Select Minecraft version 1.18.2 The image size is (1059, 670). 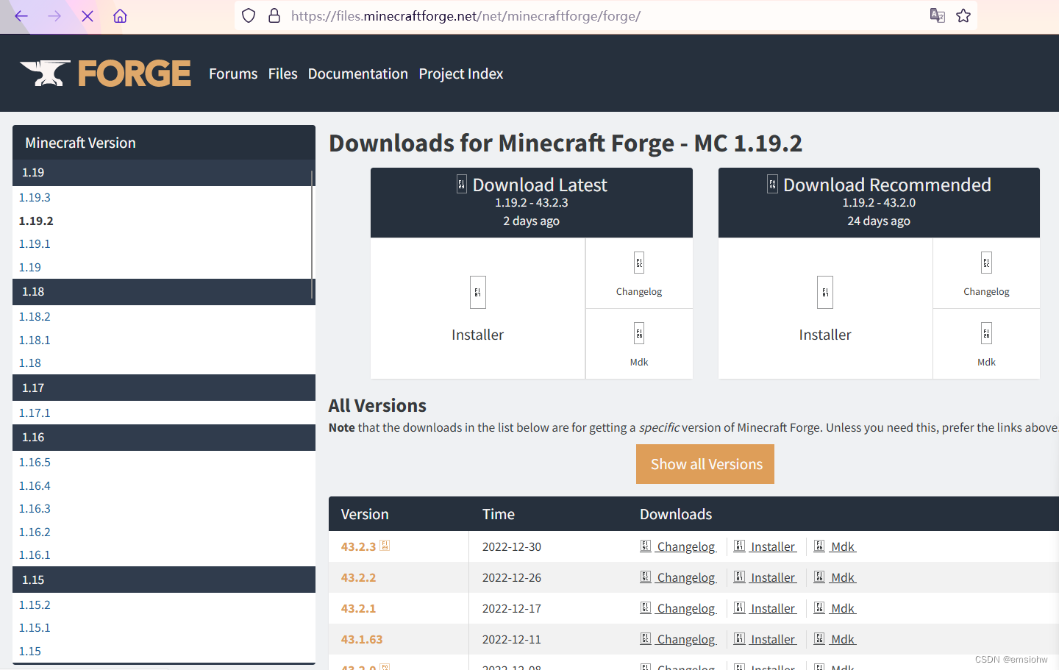pos(35,316)
